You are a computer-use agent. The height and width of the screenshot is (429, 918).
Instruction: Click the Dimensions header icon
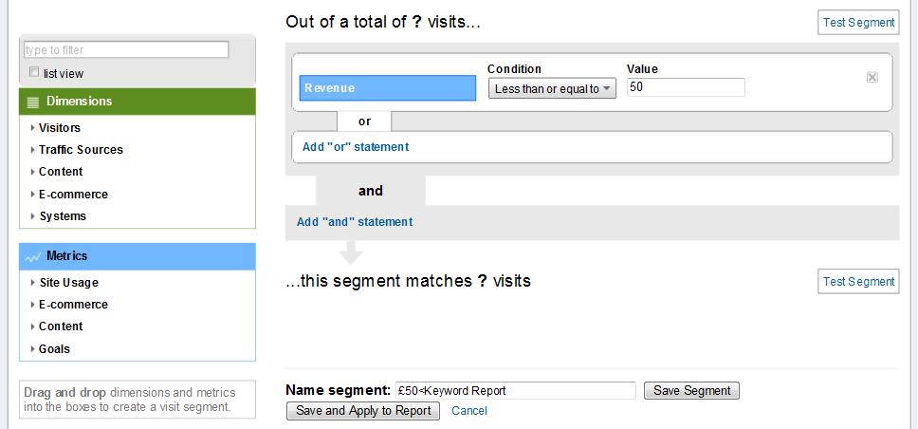[32, 102]
